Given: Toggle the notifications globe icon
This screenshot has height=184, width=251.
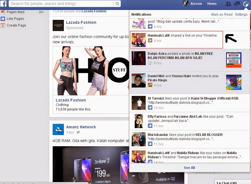Looking at the screenshot, I should click(x=246, y=4).
